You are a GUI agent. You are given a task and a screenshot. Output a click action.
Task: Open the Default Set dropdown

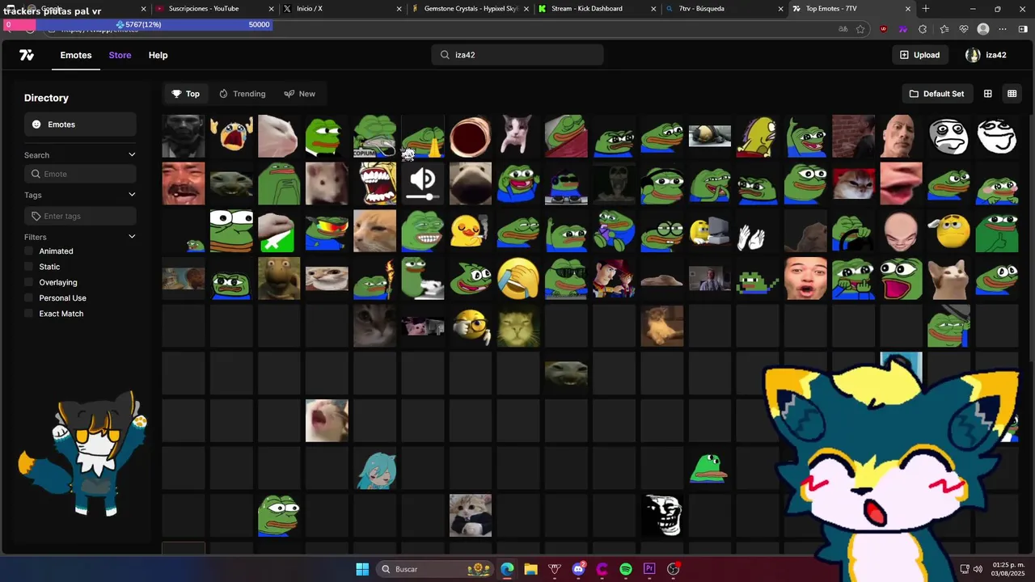(937, 94)
